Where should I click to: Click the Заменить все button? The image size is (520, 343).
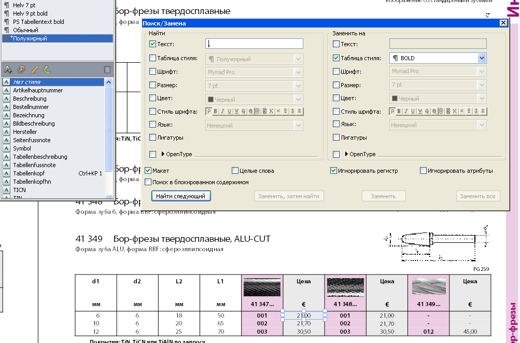click(x=478, y=196)
